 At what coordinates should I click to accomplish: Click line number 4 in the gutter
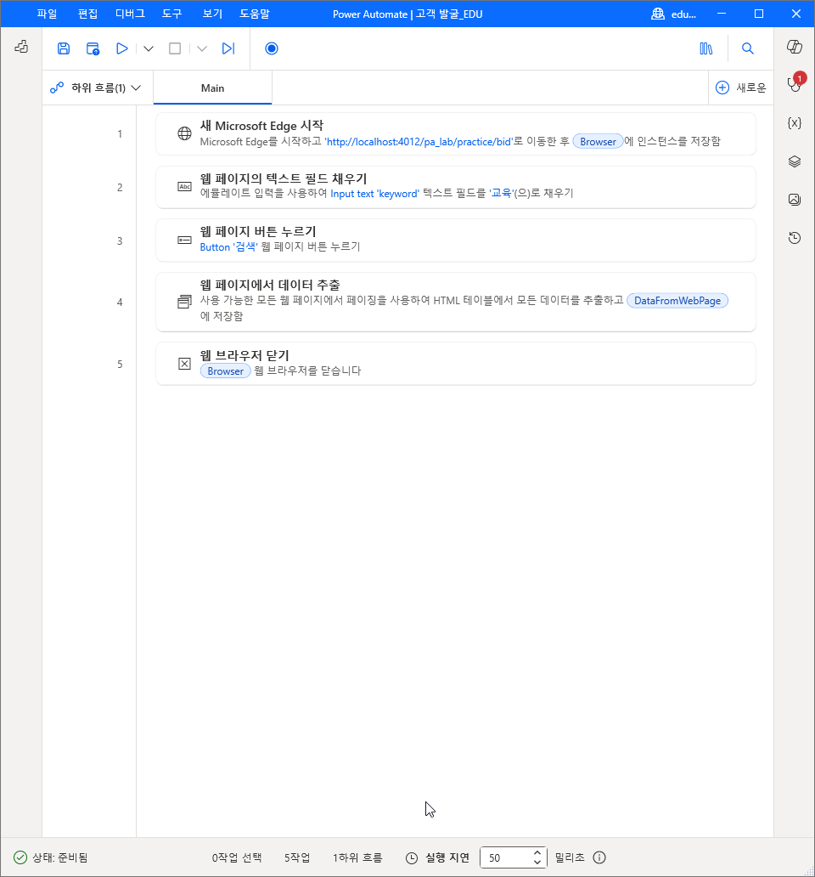click(120, 302)
